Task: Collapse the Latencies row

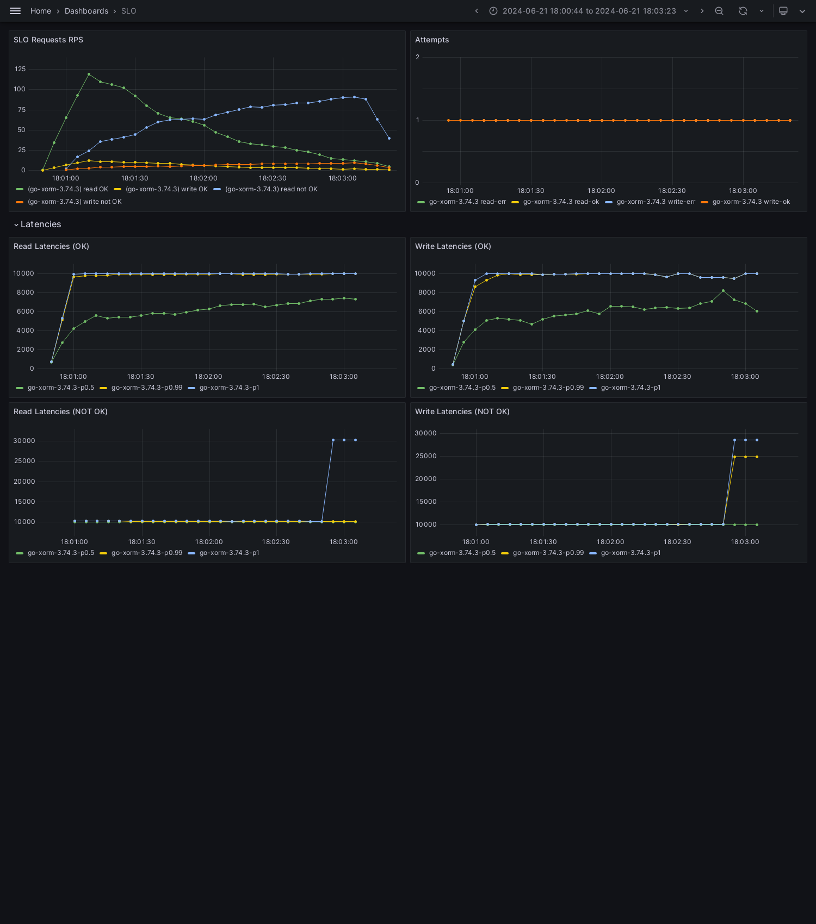Action: (x=38, y=224)
